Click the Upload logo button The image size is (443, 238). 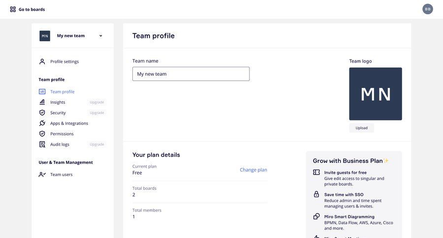(x=361, y=128)
